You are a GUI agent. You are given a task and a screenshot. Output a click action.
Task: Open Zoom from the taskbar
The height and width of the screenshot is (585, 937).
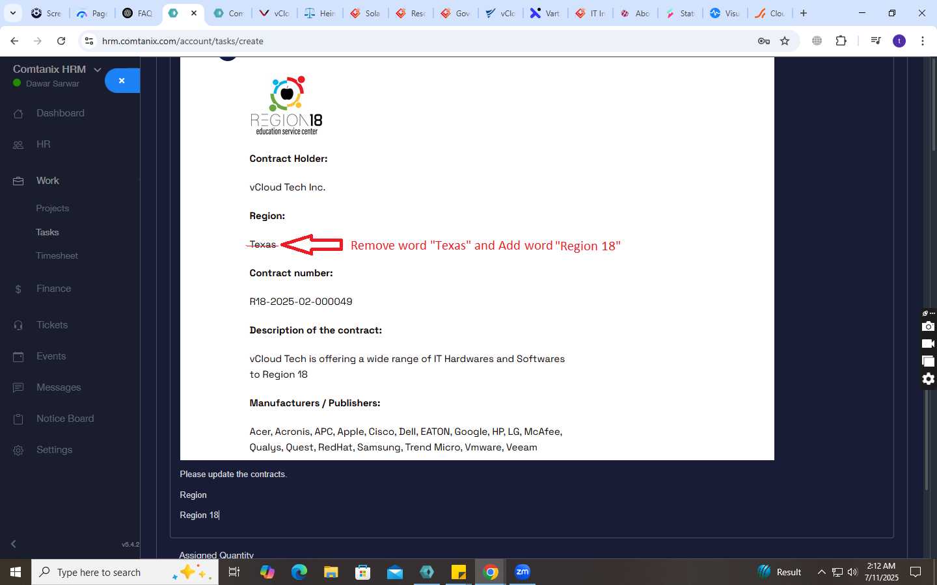(523, 572)
